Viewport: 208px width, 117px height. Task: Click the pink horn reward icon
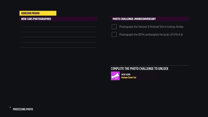tap(115, 76)
